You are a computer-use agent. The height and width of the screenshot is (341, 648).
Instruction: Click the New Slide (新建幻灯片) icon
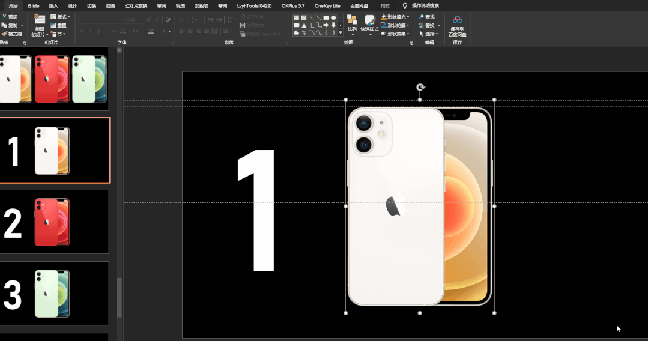(40, 19)
